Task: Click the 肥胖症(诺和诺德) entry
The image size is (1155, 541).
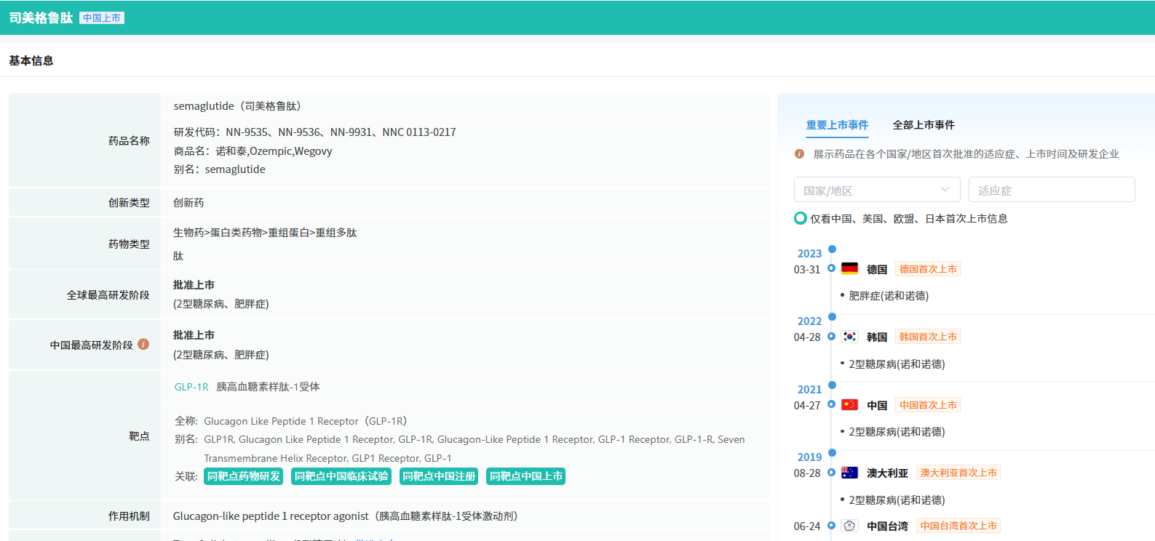Action: point(889,296)
